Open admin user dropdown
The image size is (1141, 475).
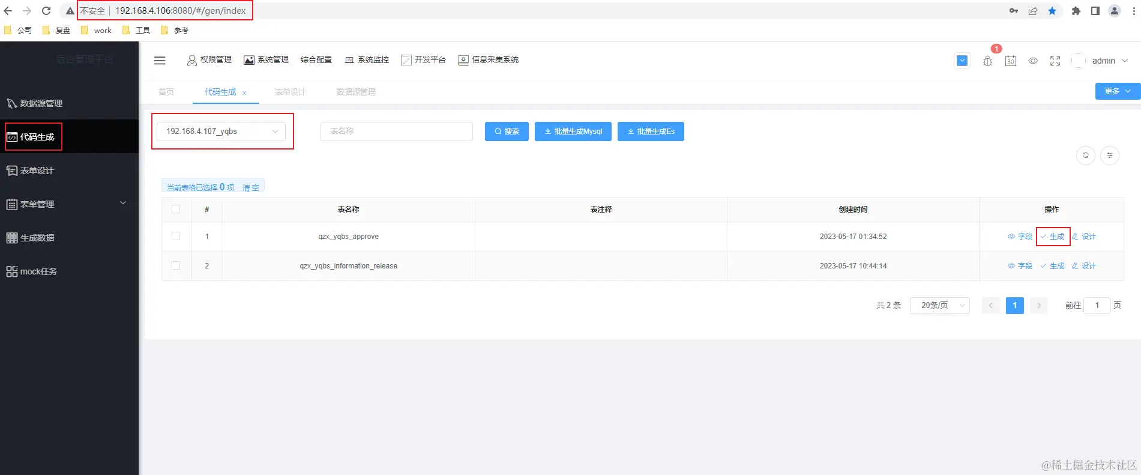1110,61
